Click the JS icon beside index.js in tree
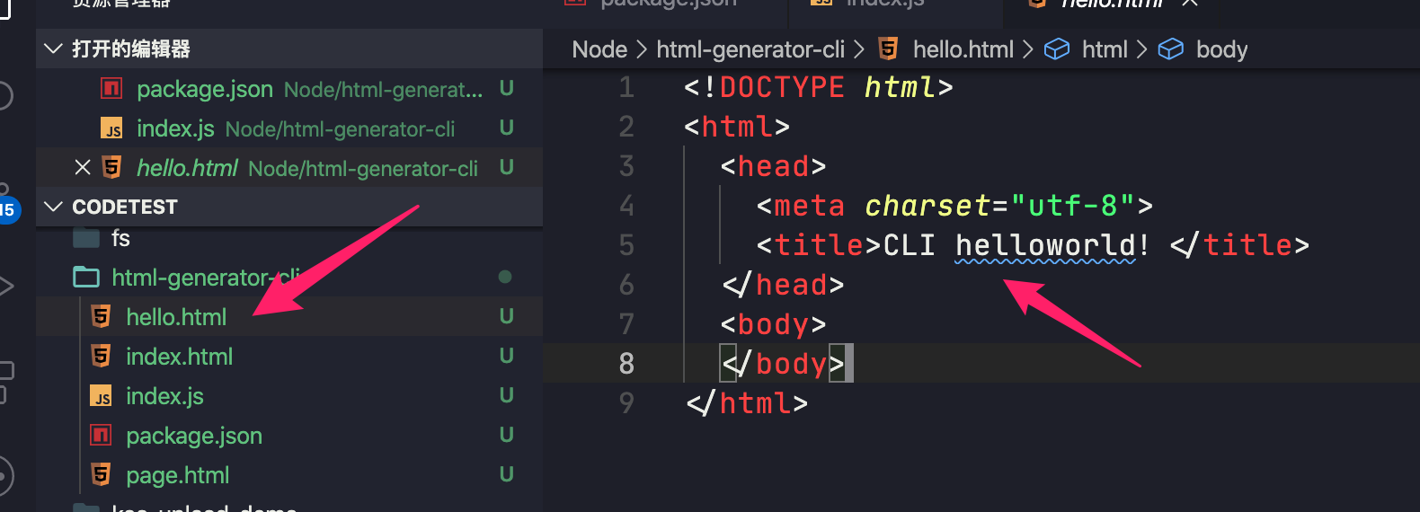Image resolution: width=1420 pixels, height=512 pixels. (101, 396)
